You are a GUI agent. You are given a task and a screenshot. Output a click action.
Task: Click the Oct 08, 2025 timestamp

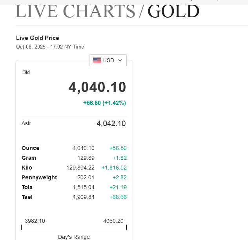tap(50, 47)
